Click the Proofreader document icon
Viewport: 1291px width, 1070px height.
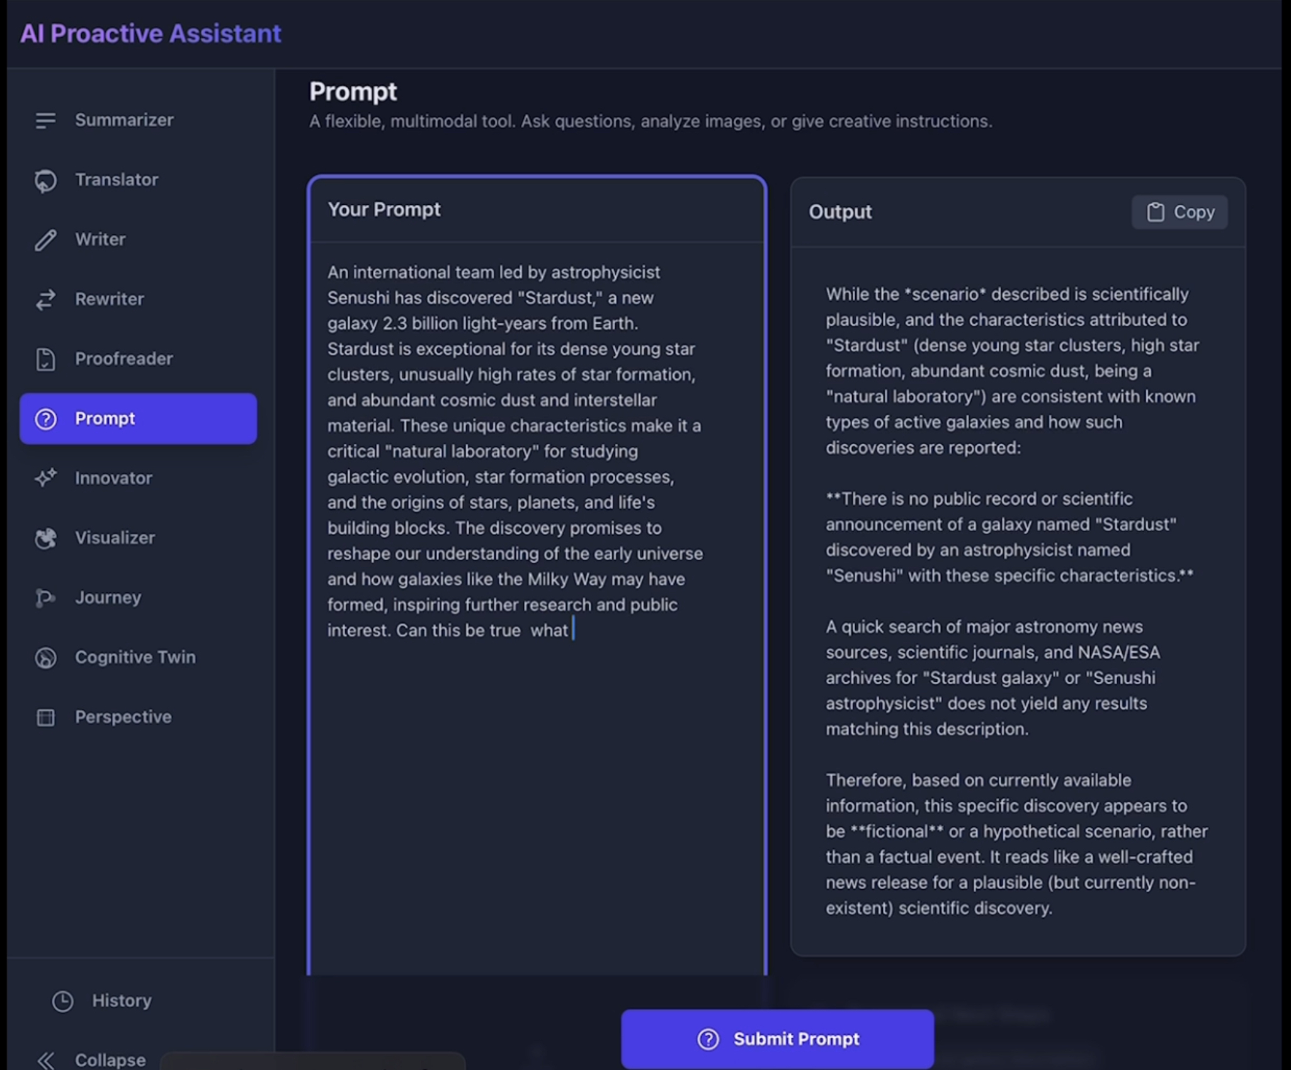point(45,359)
